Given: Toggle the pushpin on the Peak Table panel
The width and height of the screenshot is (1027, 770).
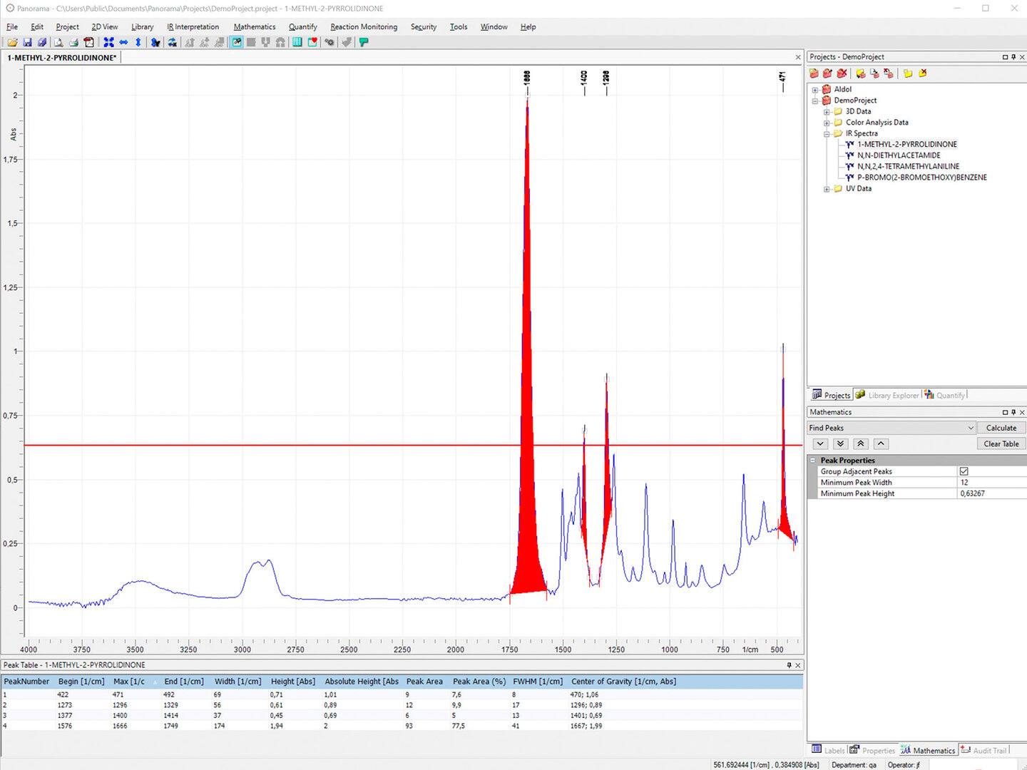Looking at the screenshot, I should click(x=789, y=665).
